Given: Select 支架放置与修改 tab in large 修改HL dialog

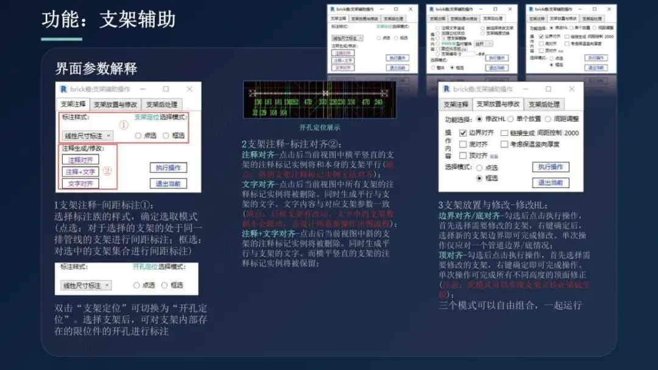Looking at the screenshot, I should pos(498,104).
